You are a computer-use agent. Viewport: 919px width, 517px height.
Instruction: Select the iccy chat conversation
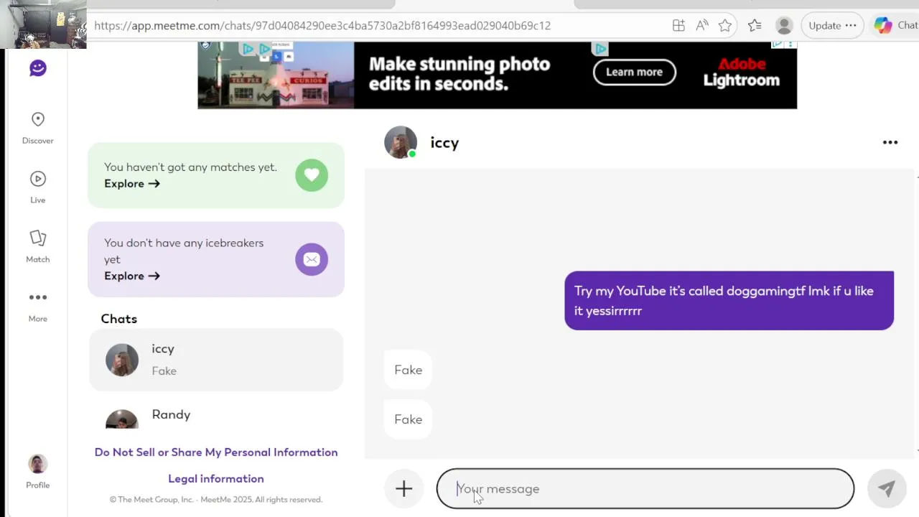click(x=216, y=360)
